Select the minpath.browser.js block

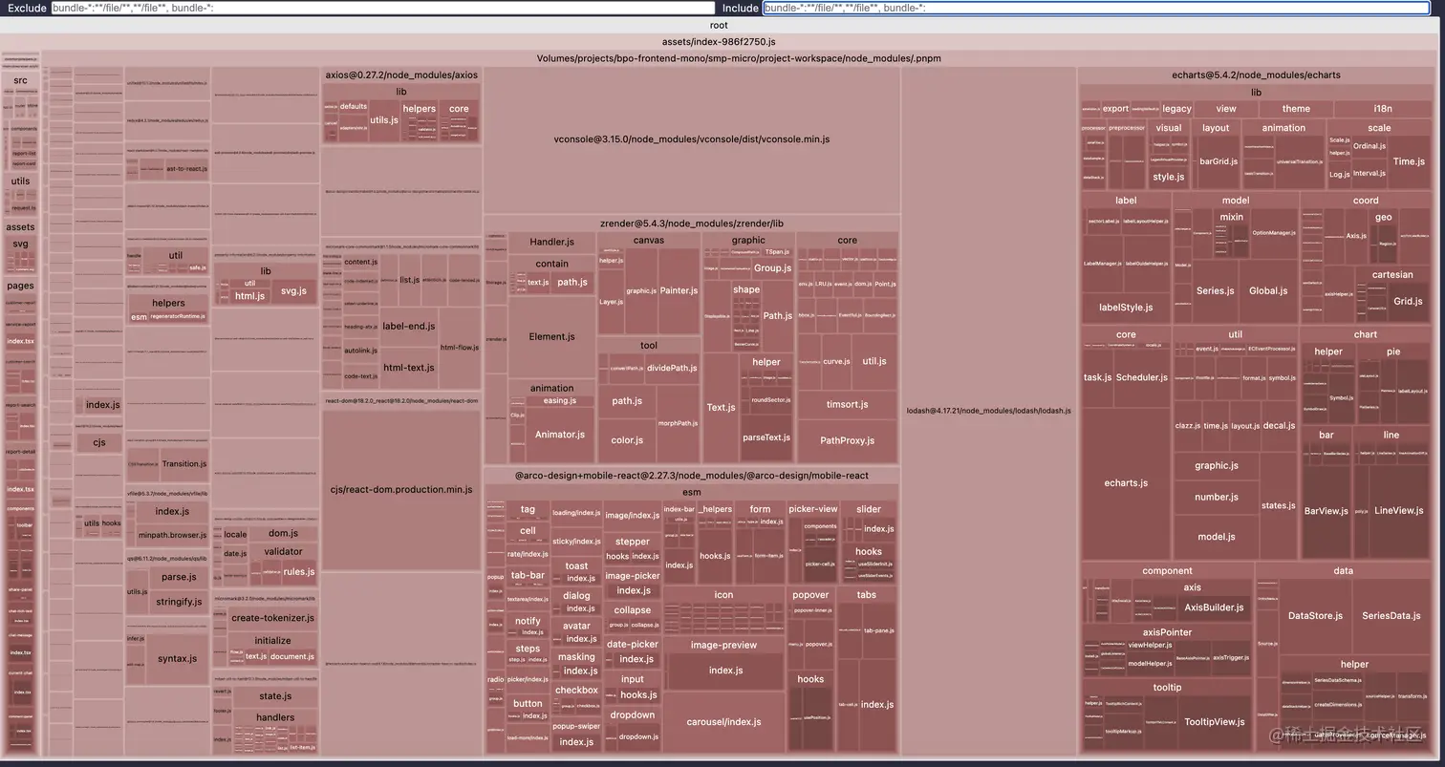coord(172,535)
